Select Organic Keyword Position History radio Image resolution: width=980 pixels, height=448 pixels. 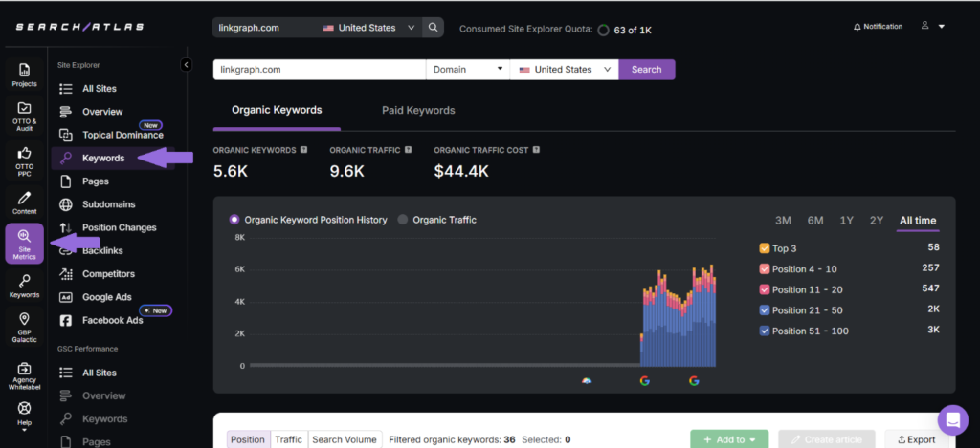point(234,220)
